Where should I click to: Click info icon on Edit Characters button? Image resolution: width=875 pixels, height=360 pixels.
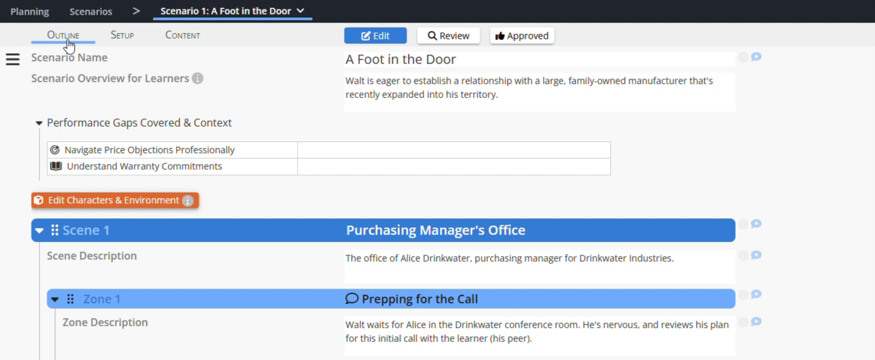[188, 201]
